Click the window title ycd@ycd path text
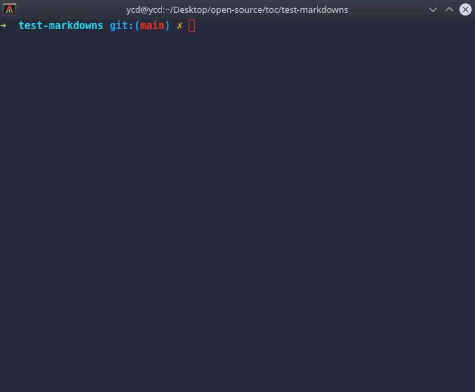This screenshot has width=475, height=392. click(237, 10)
